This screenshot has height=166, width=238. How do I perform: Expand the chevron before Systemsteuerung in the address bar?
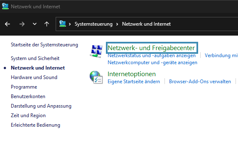click(x=70, y=24)
